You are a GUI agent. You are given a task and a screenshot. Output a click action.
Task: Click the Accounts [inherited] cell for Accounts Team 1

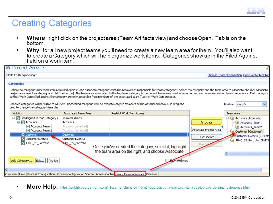tap(75, 126)
